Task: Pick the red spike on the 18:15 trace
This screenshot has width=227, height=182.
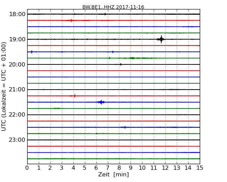Action: 71,20
